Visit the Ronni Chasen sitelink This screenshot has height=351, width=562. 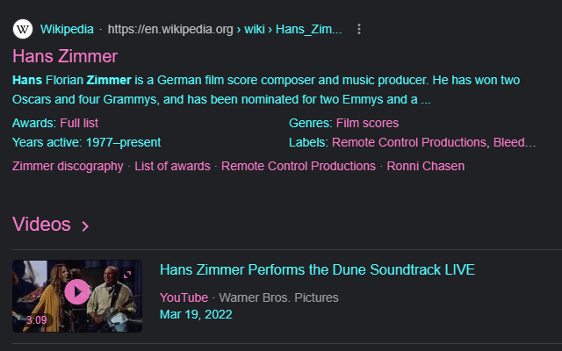pos(425,166)
